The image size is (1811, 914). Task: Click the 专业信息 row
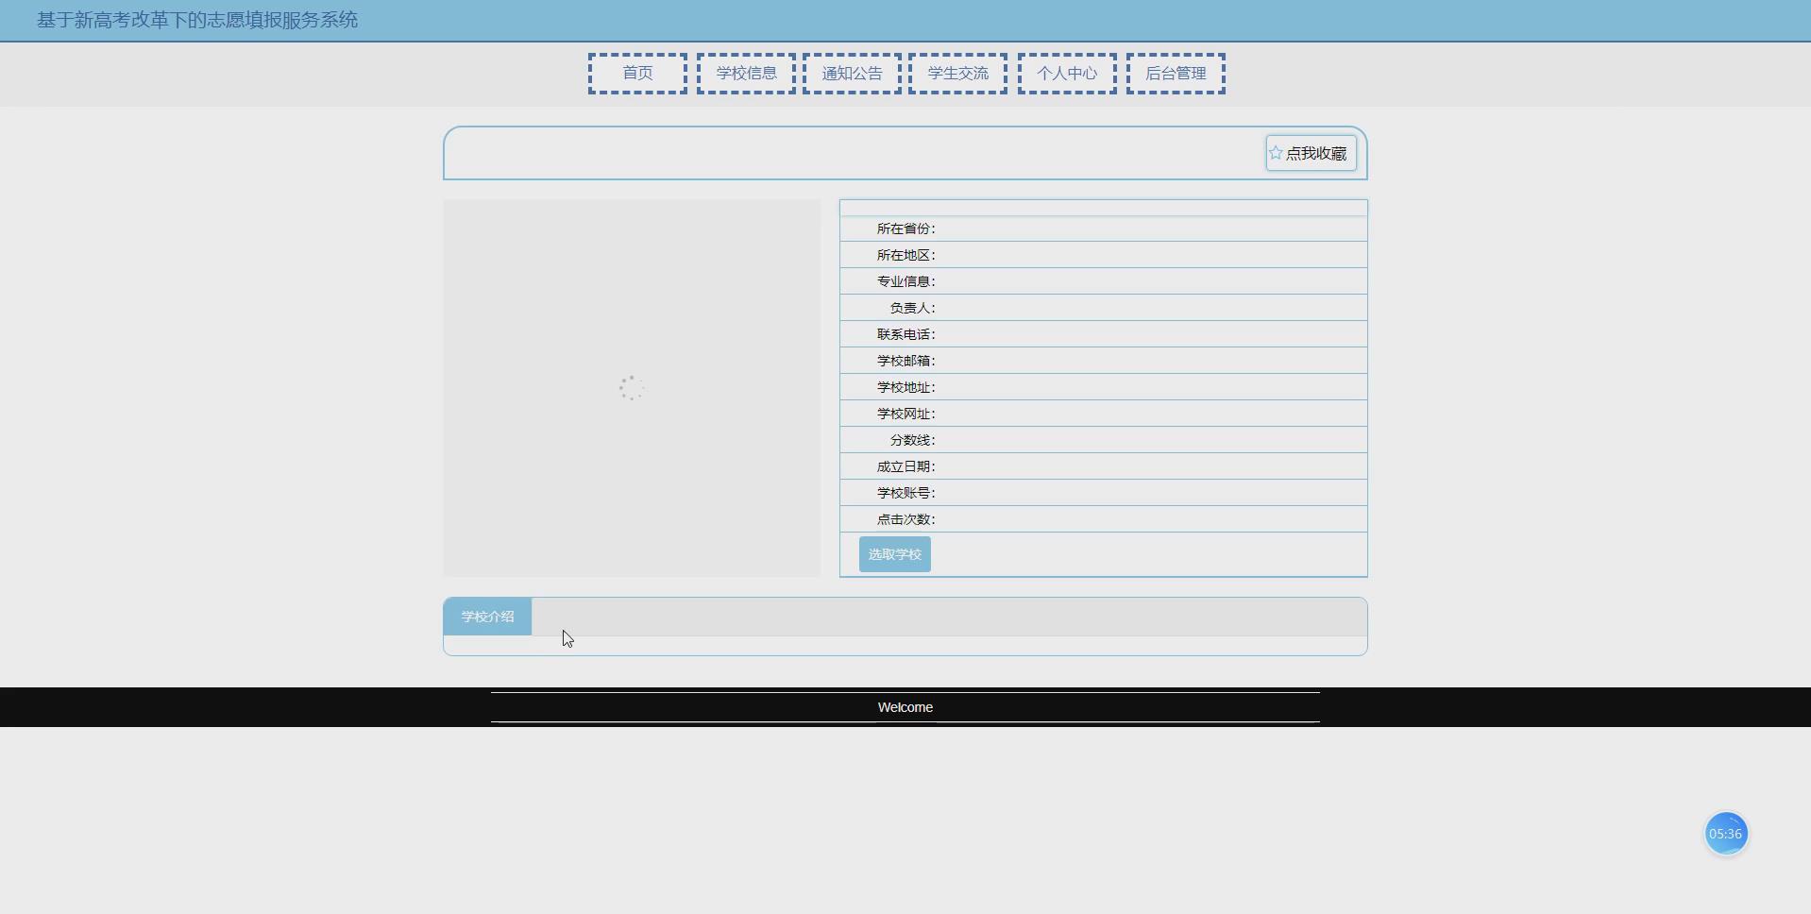point(1103,281)
